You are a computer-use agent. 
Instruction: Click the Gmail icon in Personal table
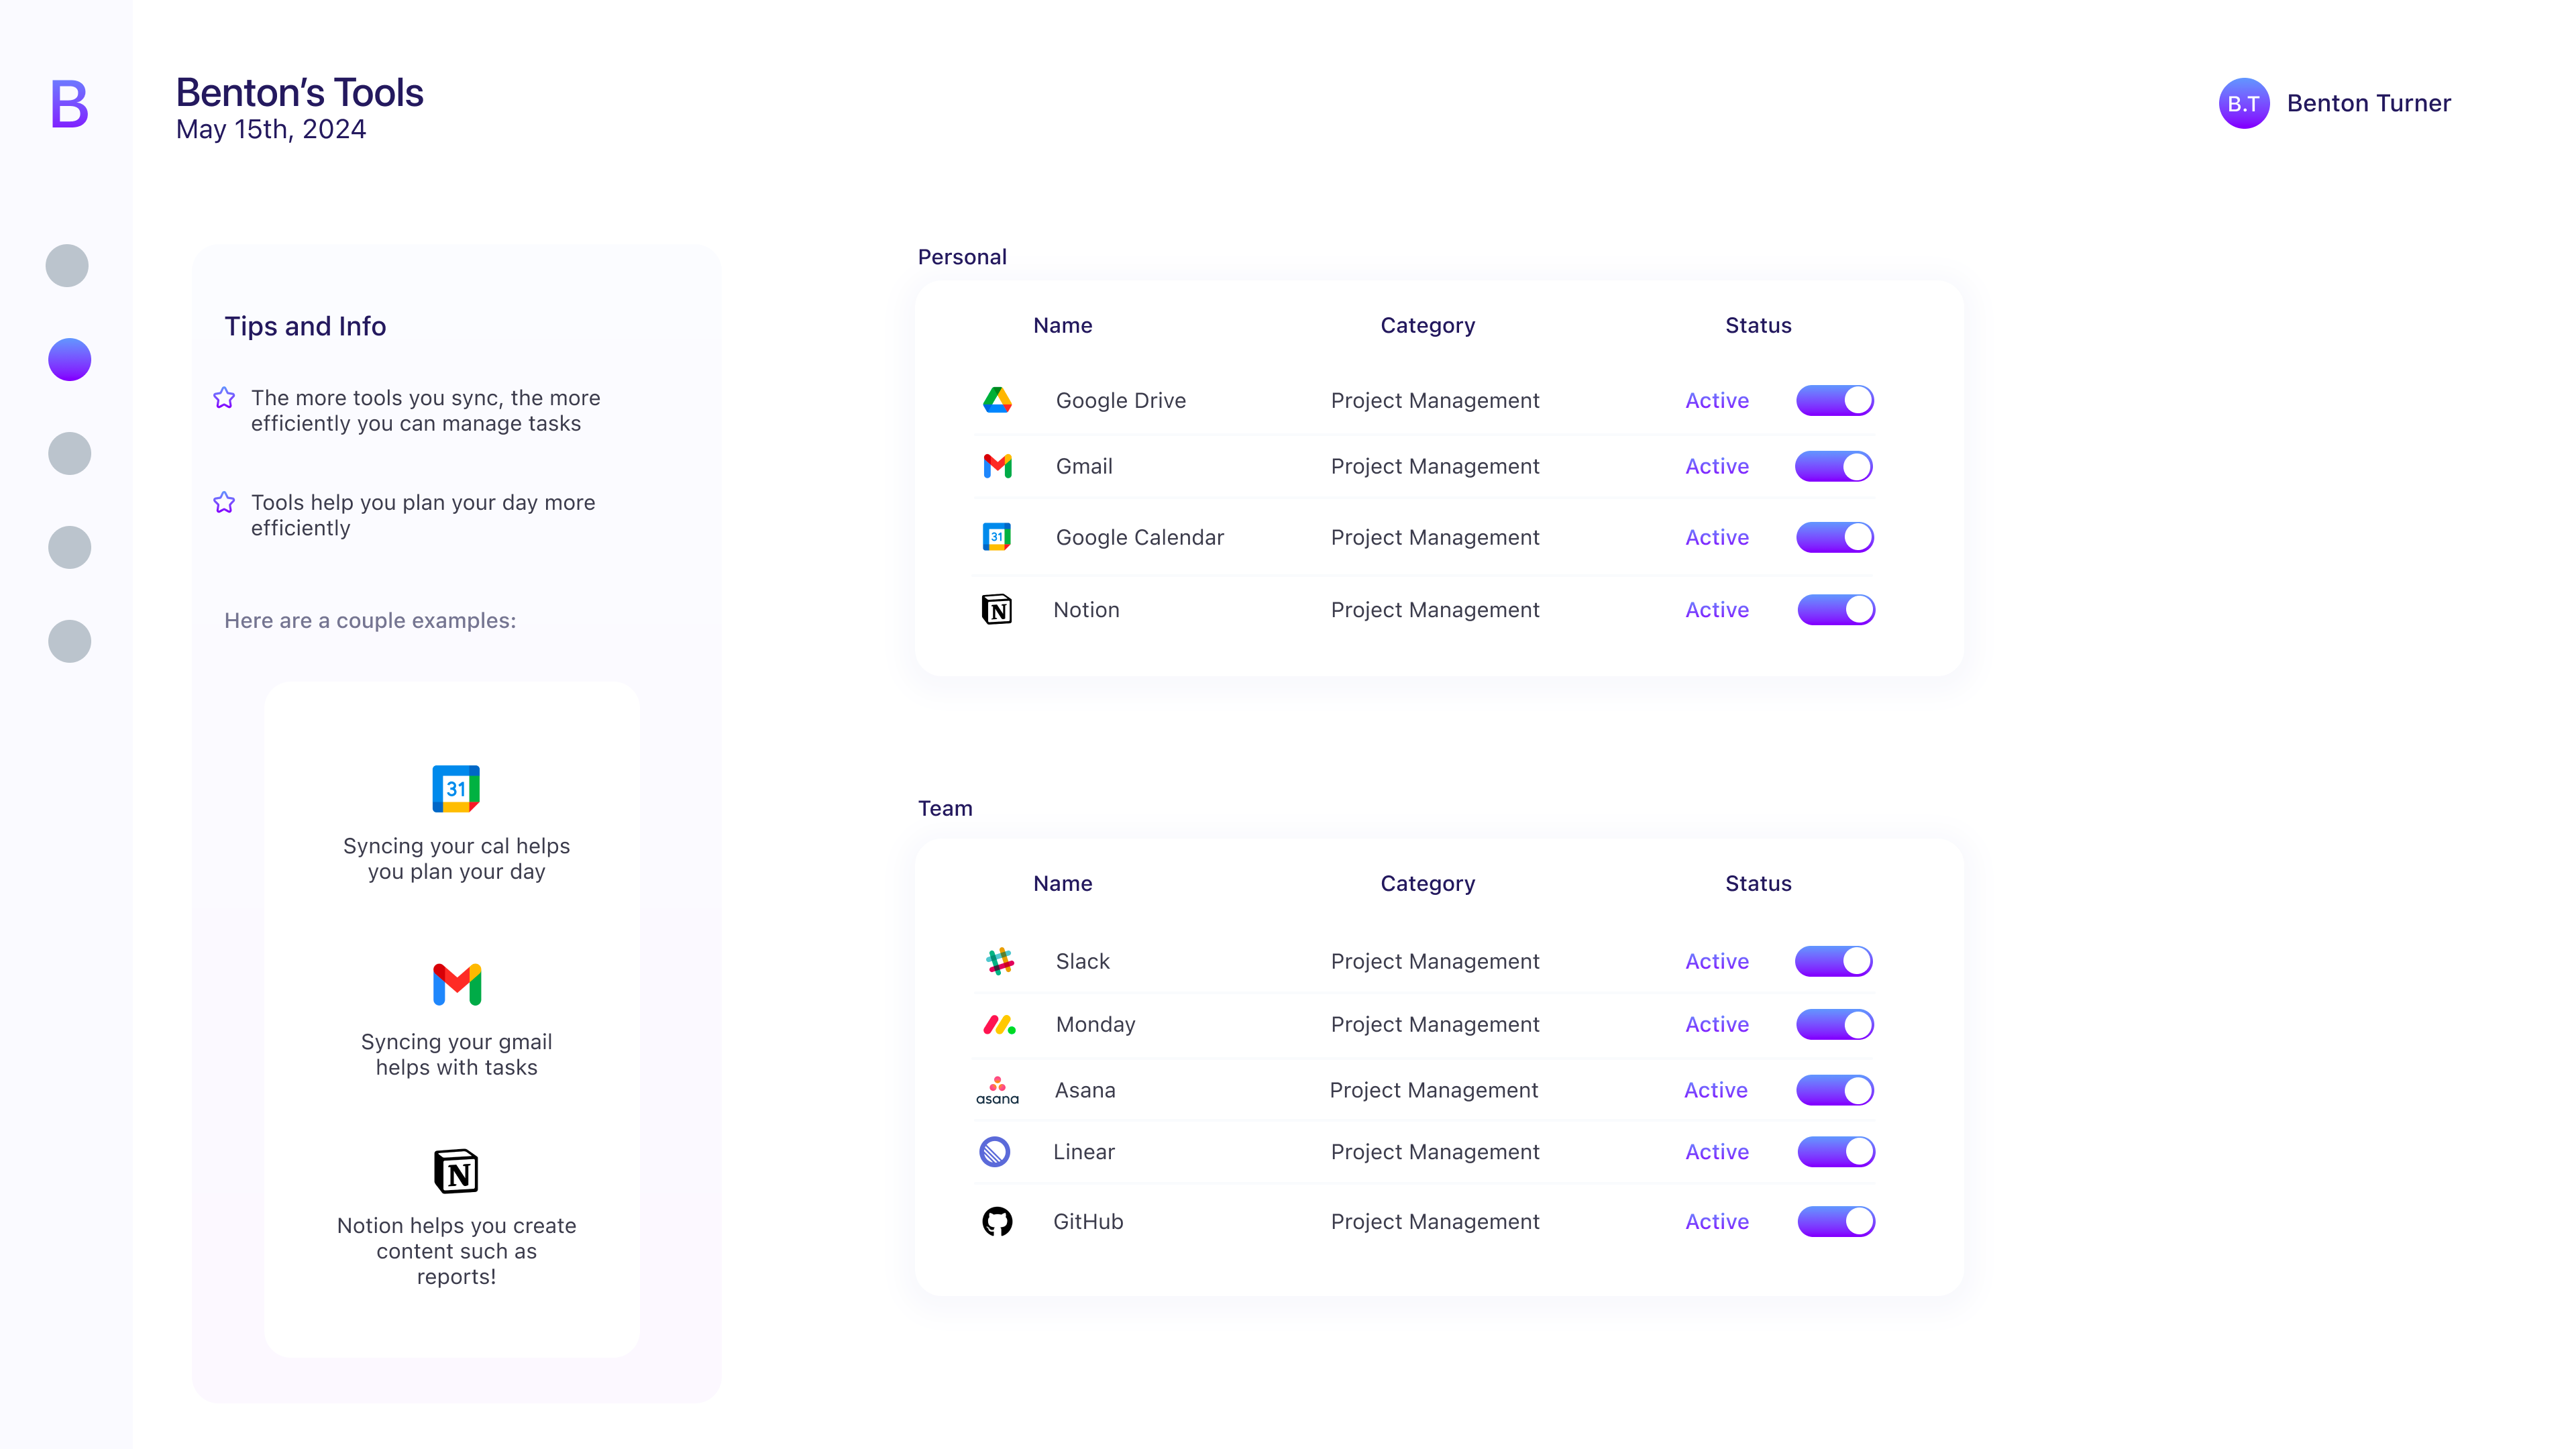coord(997,466)
